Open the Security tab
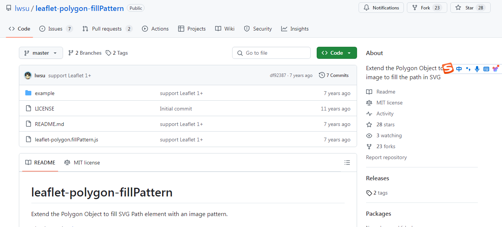The width and height of the screenshot is (502, 227). tap(258, 29)
